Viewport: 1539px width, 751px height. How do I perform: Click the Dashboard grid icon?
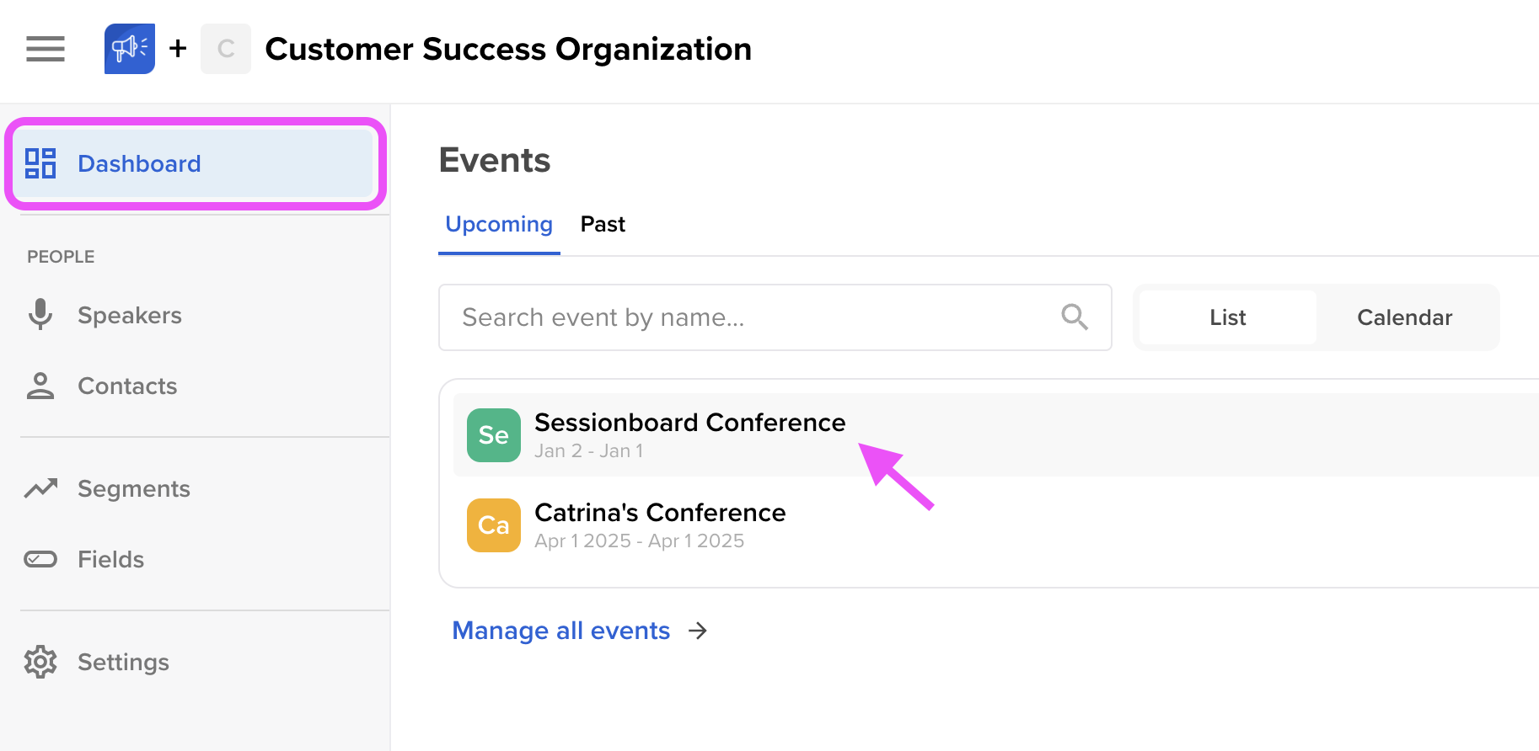coord(40,163)
